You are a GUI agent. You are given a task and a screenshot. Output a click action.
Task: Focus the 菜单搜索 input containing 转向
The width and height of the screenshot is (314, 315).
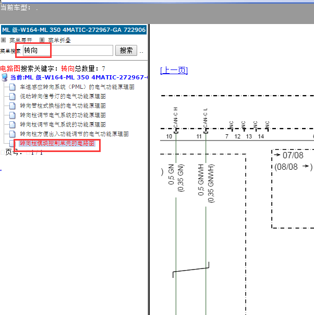pyautogui.click(x=68, y=50)
